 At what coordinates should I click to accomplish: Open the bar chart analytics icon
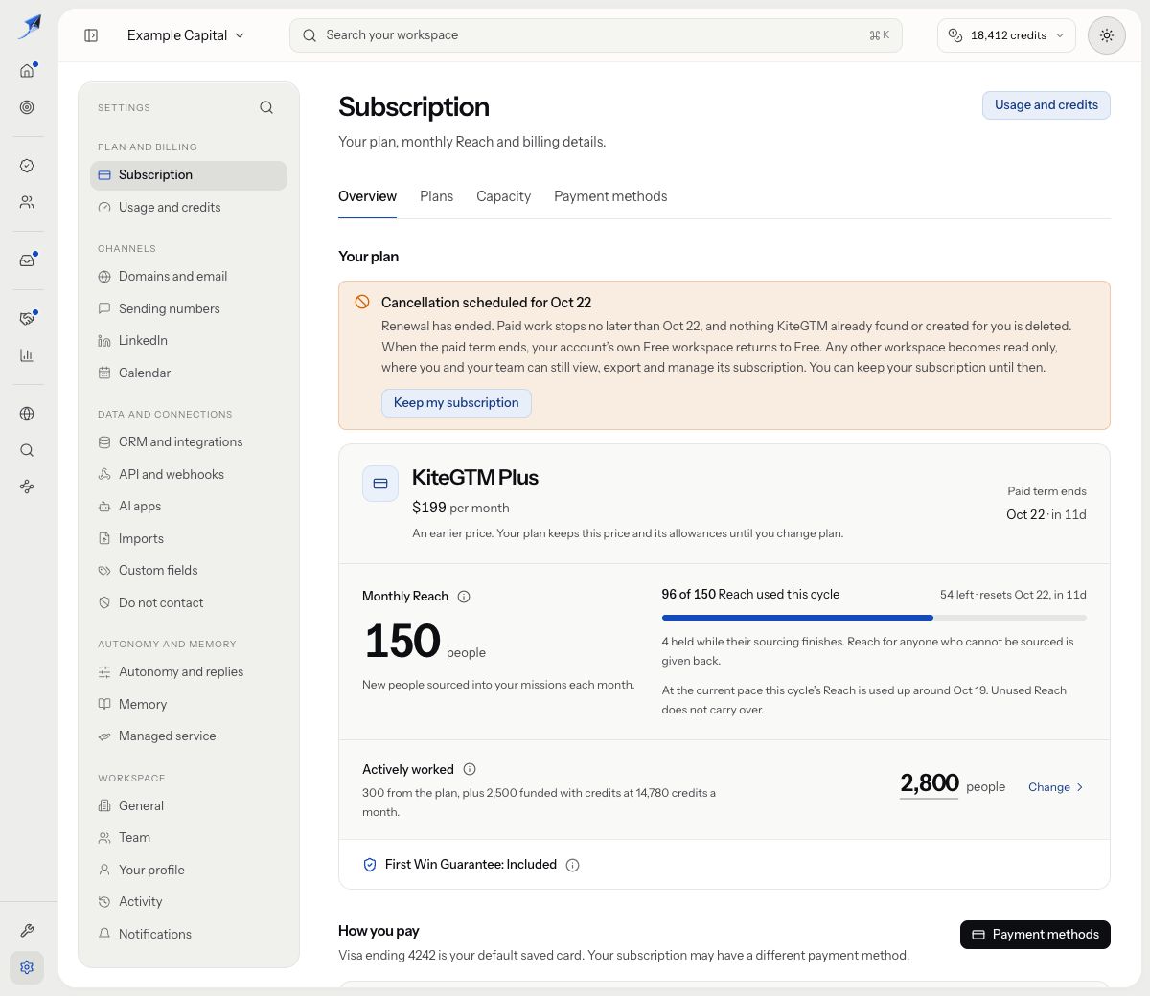click(27, 355)
